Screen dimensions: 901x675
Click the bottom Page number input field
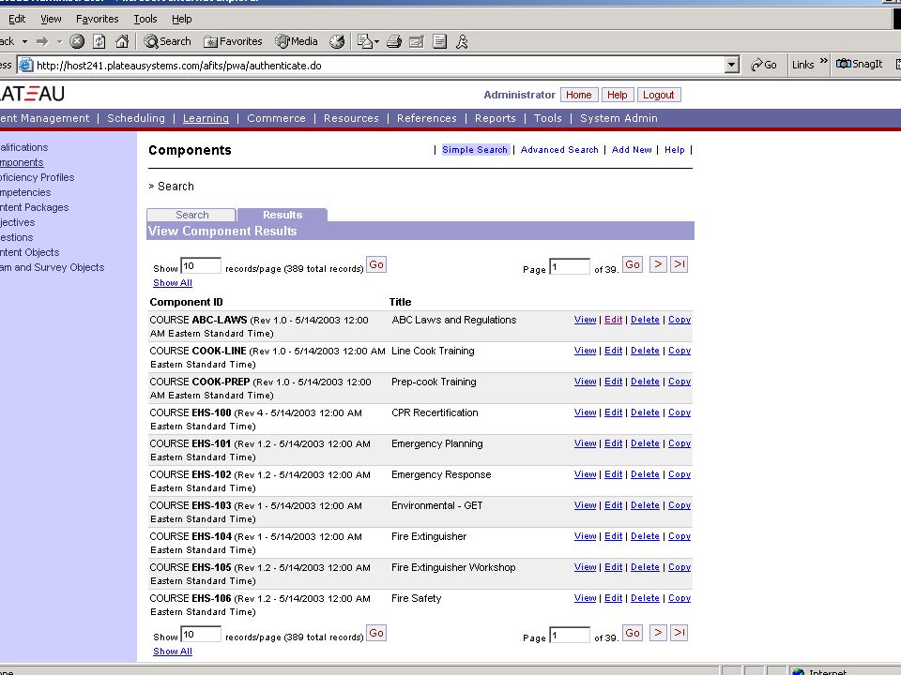[x=570, y=635]
